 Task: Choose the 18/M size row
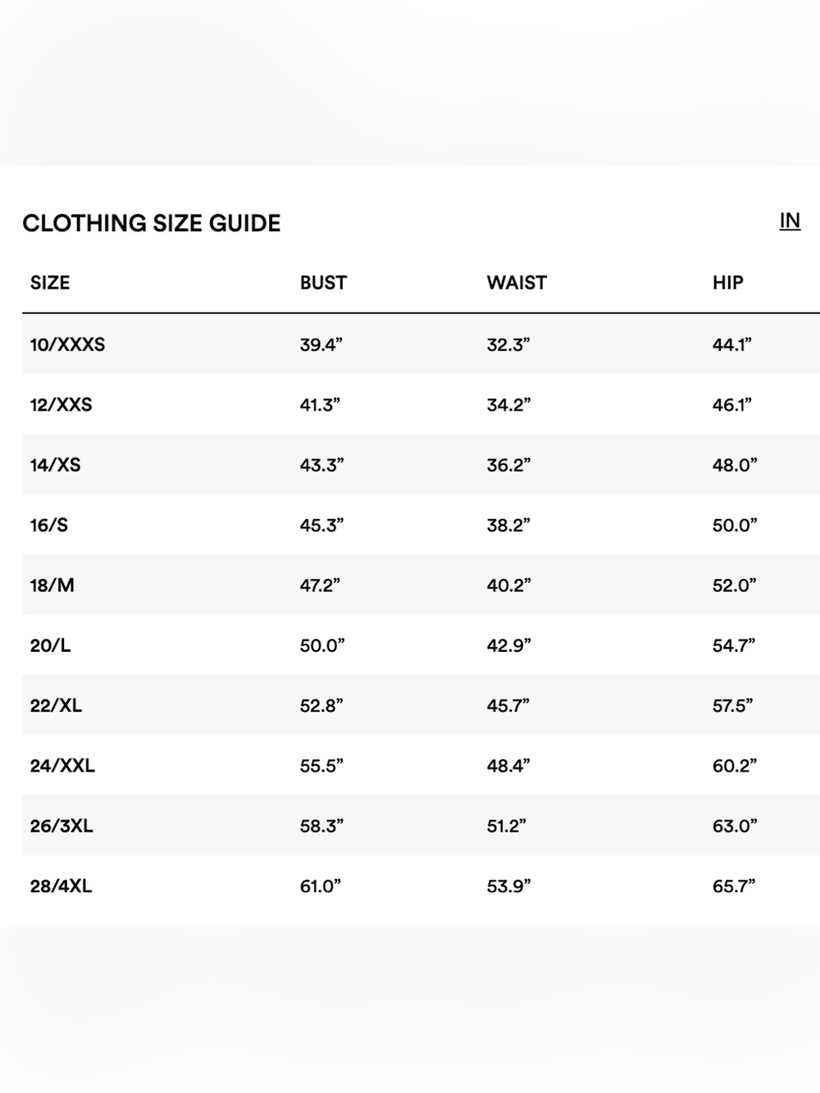point(421,585)
